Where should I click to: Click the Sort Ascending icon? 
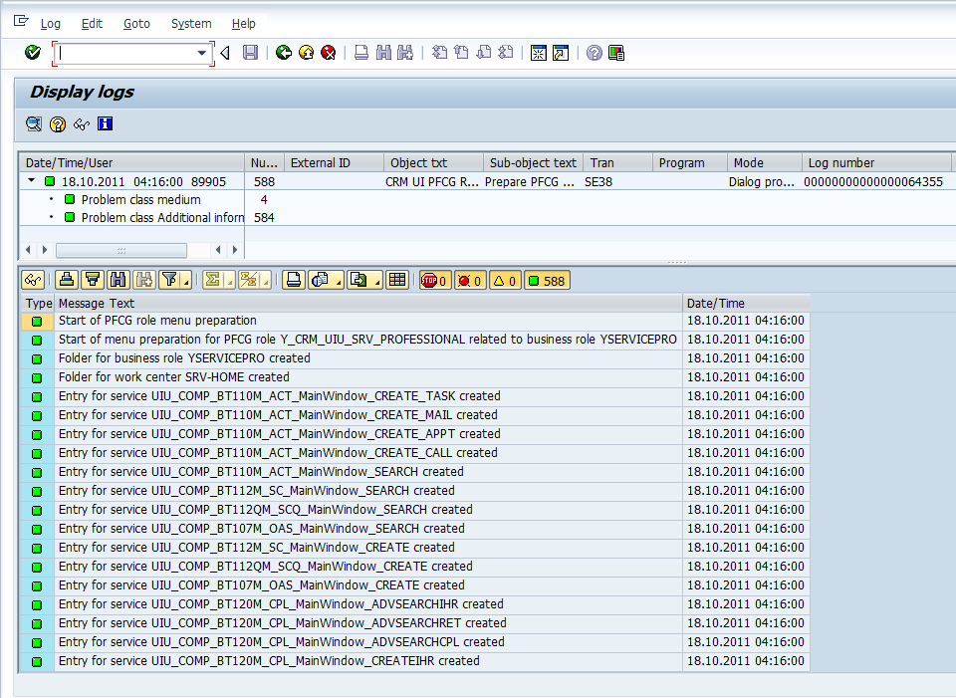67,280
